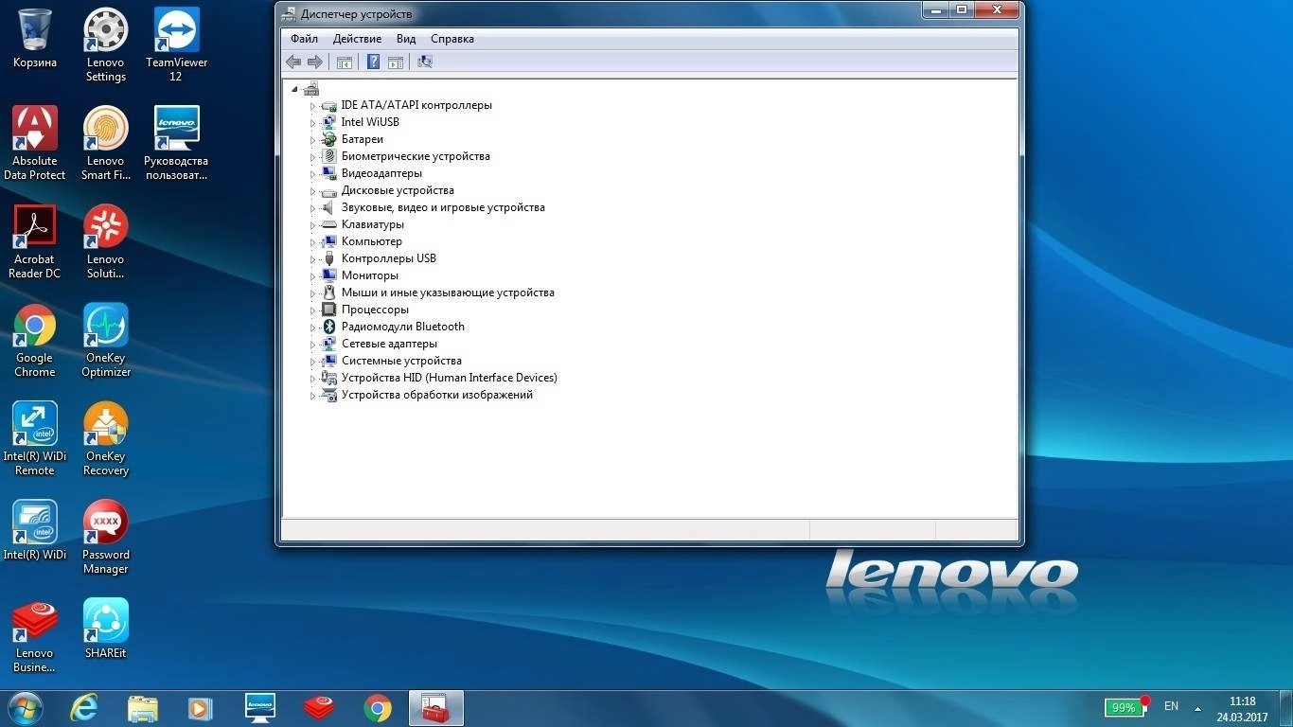This screenshot has width=1293, height=727.
Task: Click the Bluetooth icon in device tree
Action: (x=329, y=327)
